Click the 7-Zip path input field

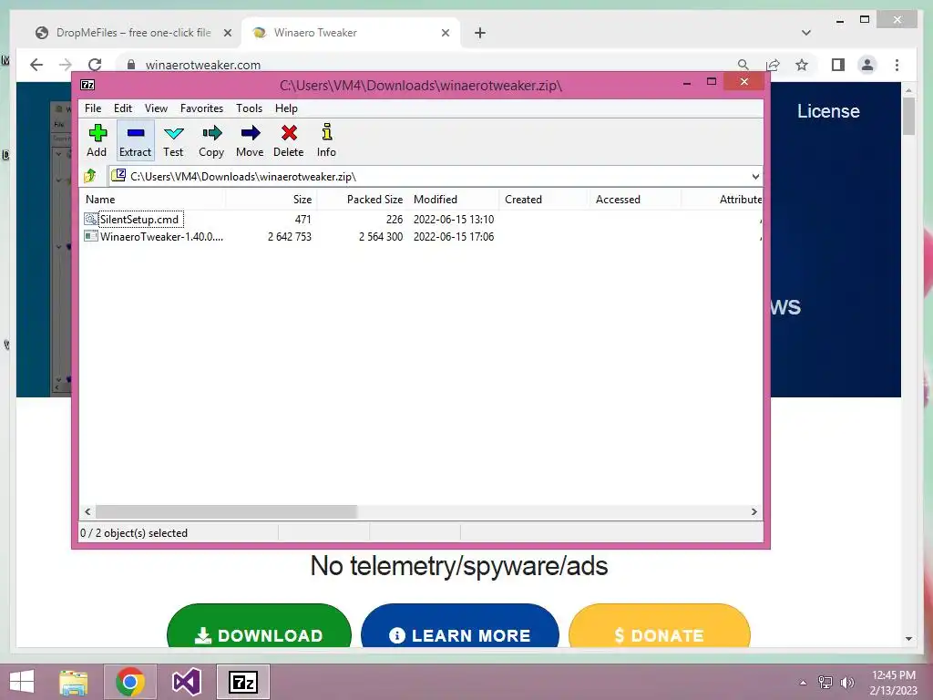[428, 176]
